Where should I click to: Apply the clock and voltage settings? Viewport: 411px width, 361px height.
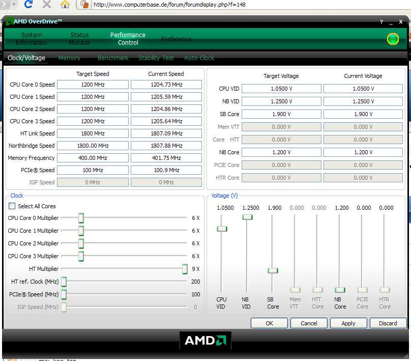[348, 323]
